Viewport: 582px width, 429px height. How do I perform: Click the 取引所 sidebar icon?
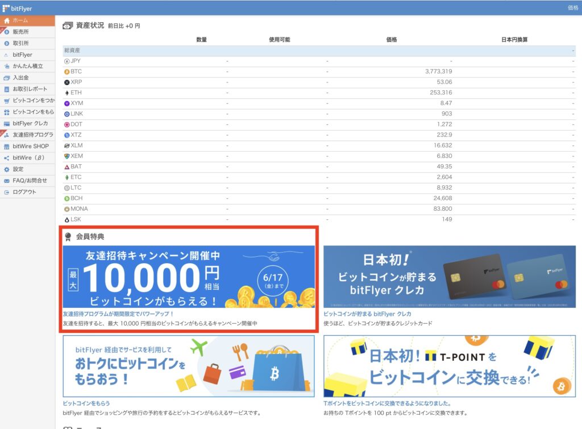(x=7, y=43)
